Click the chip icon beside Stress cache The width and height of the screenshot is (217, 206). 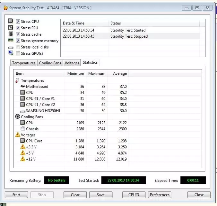[11, 34]
